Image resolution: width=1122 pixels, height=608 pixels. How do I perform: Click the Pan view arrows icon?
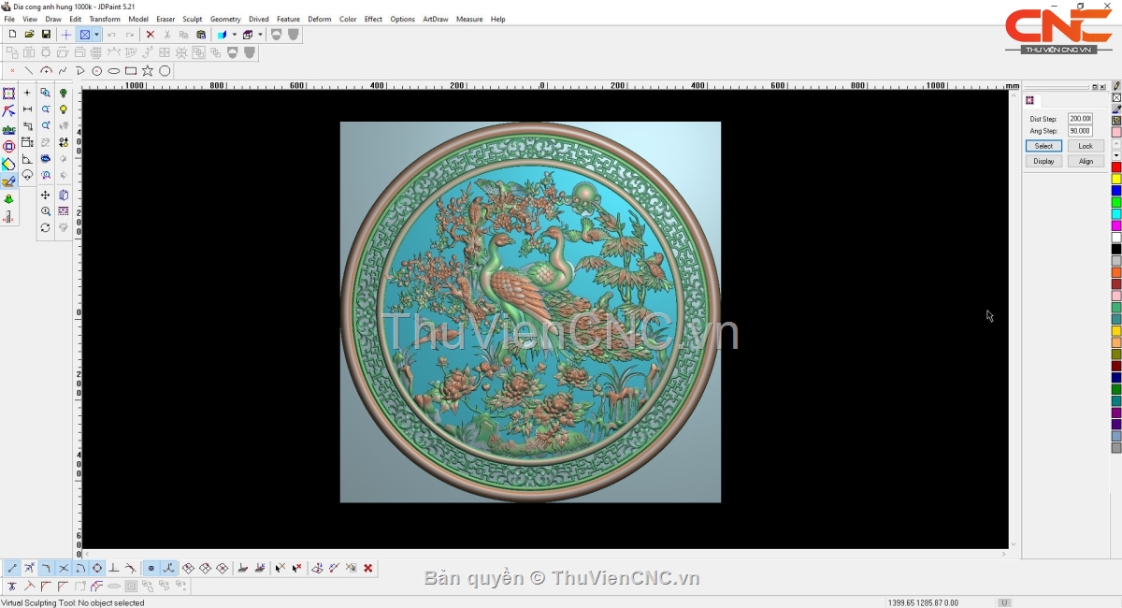pos(45,195)
